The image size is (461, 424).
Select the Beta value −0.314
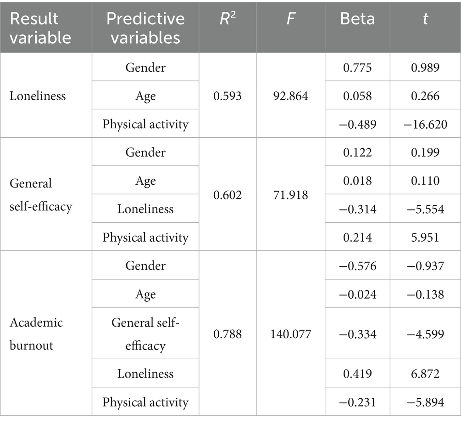tap(357, 209)
